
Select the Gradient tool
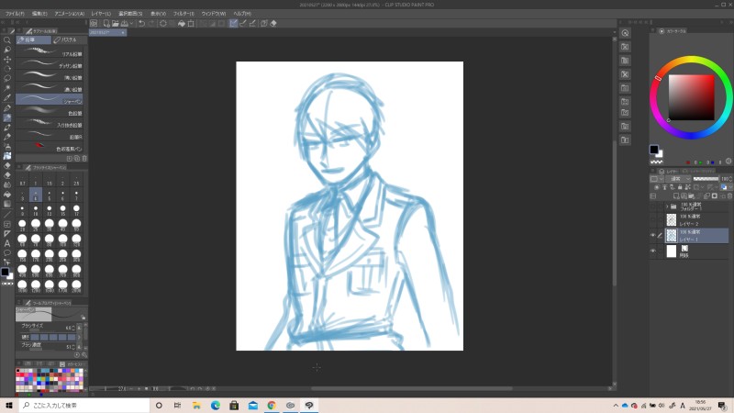click(7, 204)
